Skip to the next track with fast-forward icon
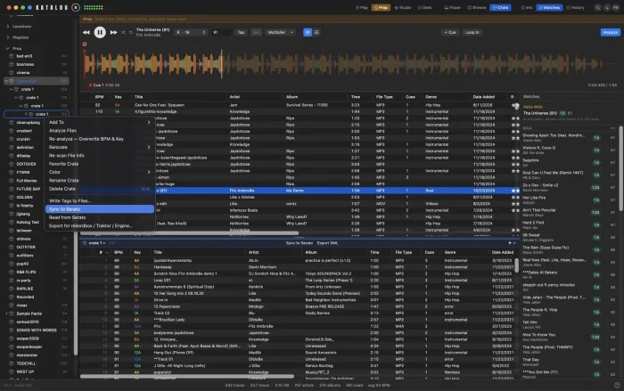 point(113,32)
